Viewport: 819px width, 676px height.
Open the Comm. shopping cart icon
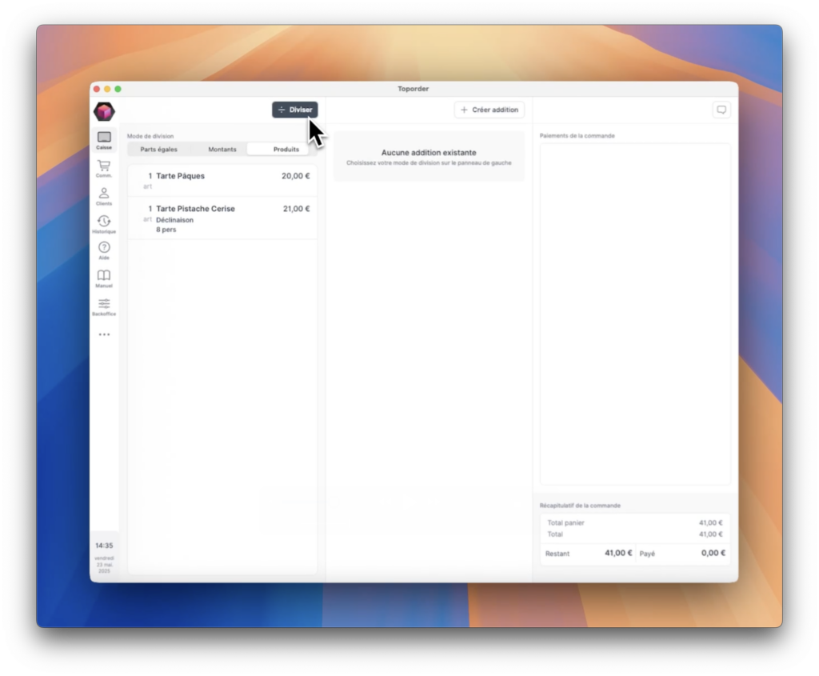(104, 166)
